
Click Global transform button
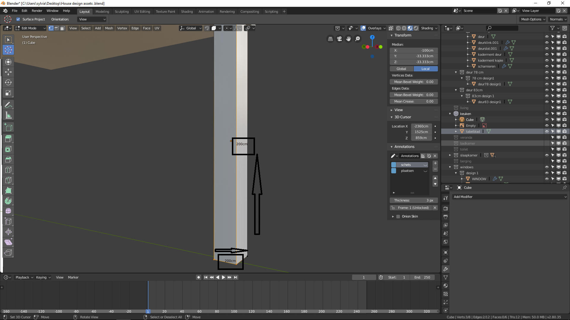coord(401,69)
